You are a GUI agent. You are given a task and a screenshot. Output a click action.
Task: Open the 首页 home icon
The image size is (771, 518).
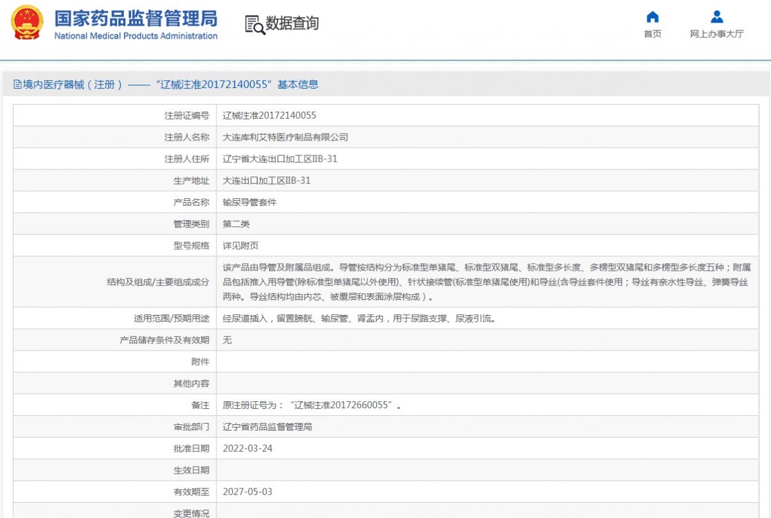click(653, 17)
